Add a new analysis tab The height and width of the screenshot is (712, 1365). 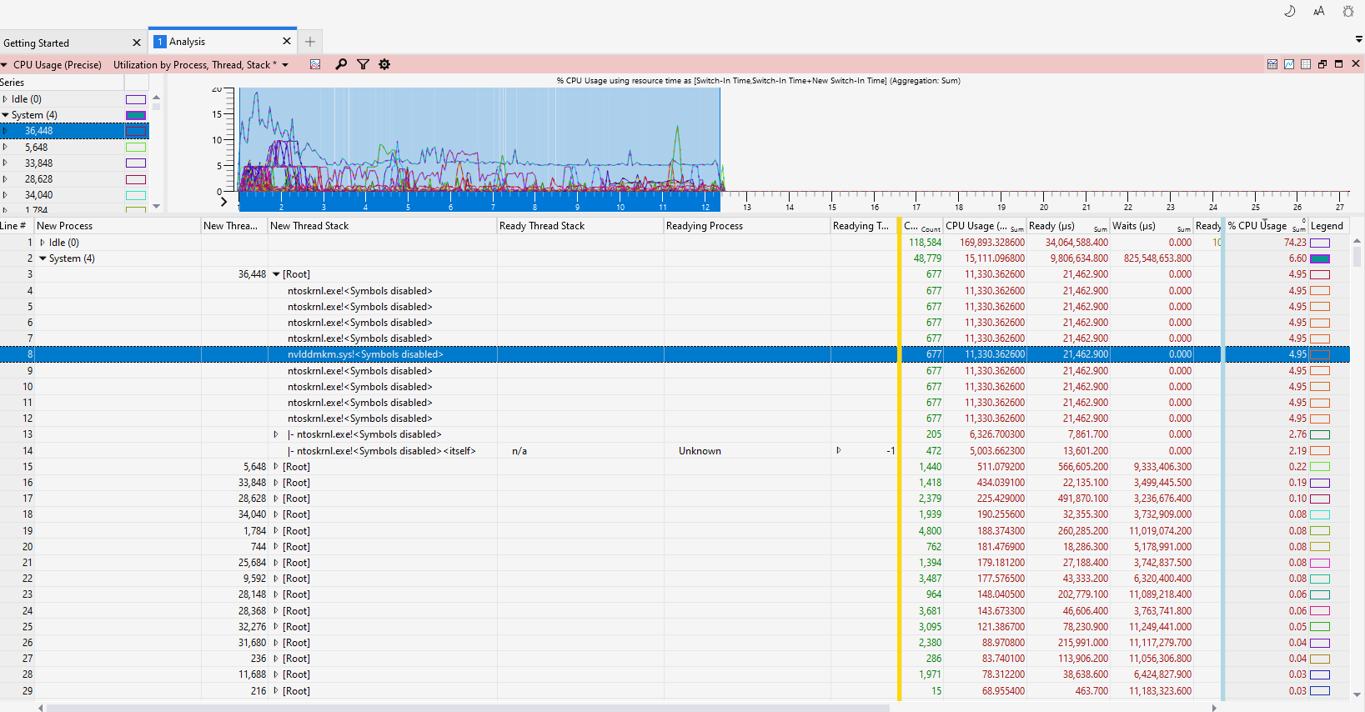click(310, 42)
